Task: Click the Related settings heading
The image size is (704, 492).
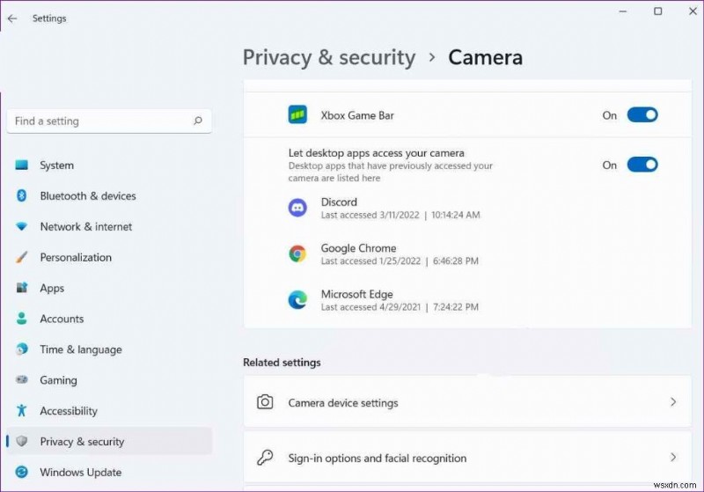Action: tap(282, 363)
